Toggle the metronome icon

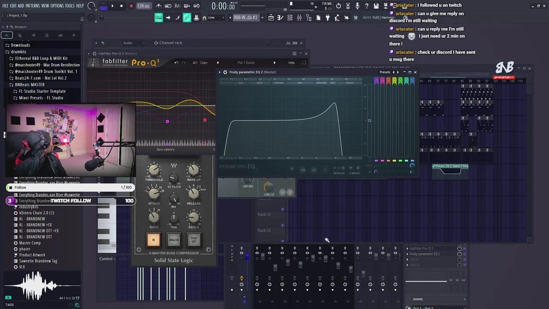pyautogui.click(x=159, y=6)
